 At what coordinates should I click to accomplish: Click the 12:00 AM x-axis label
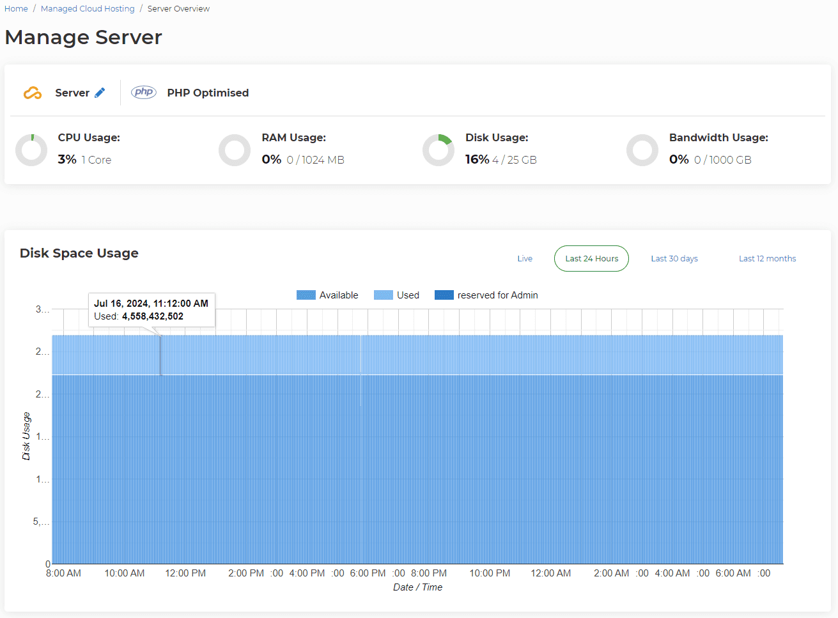(x=551, y=573)
